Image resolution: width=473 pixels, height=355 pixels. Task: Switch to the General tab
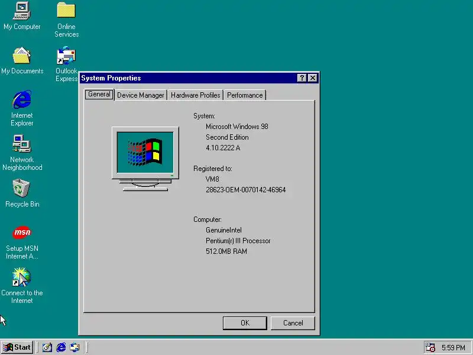pyautogui.click(x=99, y=94)
